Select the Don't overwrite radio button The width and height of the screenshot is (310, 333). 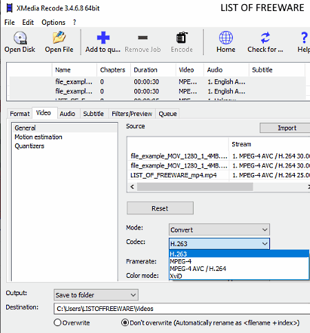coord(125,323)
